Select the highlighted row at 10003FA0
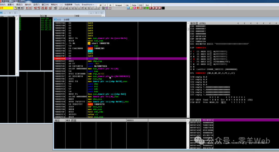 (120, 58)
